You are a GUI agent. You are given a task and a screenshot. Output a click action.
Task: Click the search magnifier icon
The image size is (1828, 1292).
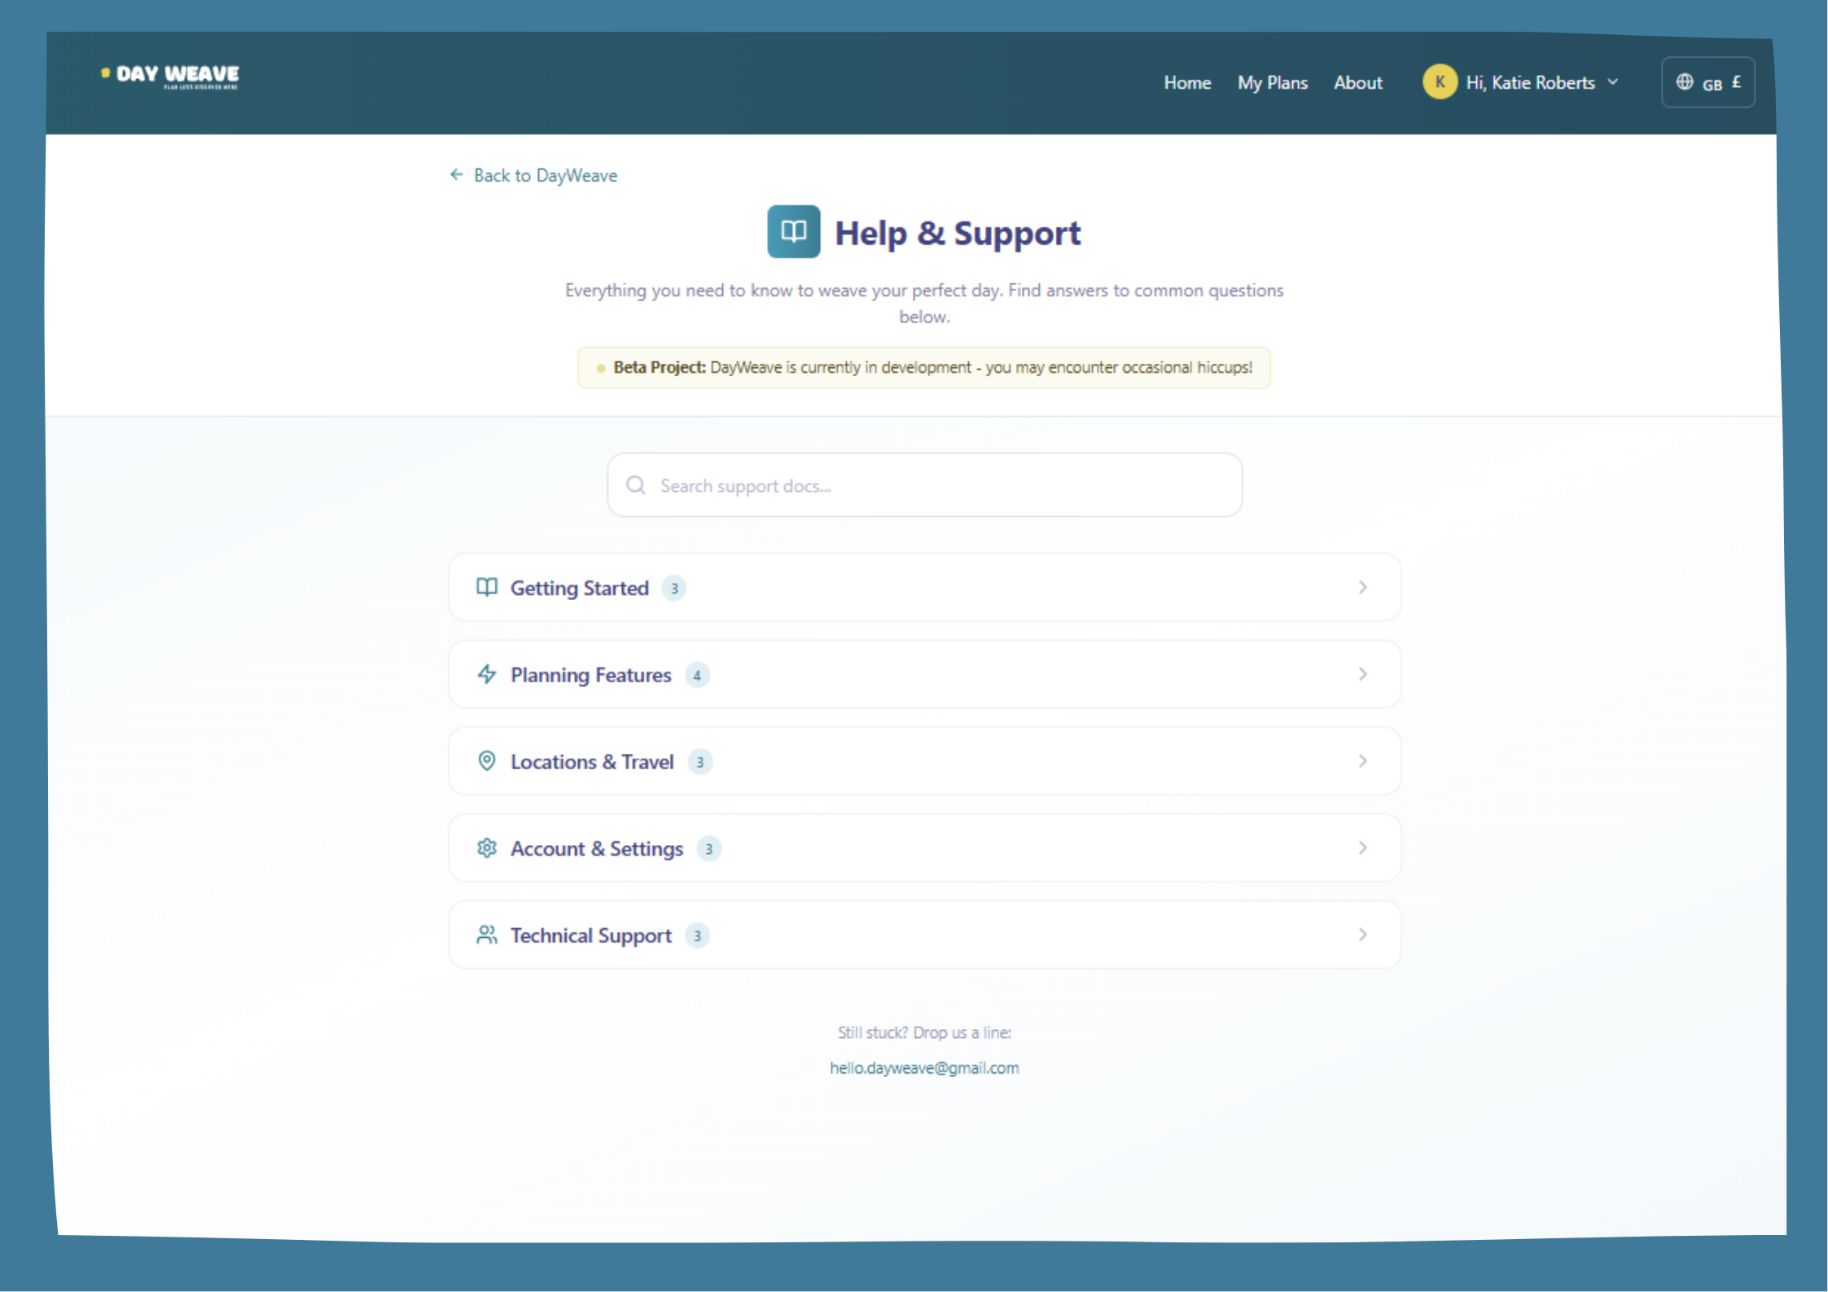click(x=636, y=485)
